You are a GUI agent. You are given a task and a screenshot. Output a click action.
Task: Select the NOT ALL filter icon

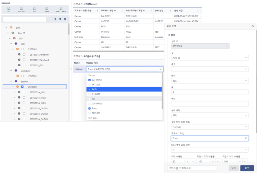tap(21, 9)
